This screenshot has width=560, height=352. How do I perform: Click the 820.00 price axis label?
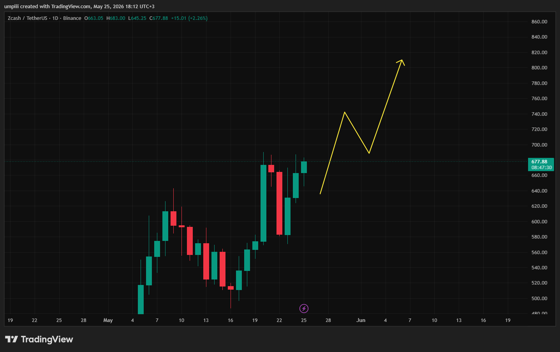point(539,53)
